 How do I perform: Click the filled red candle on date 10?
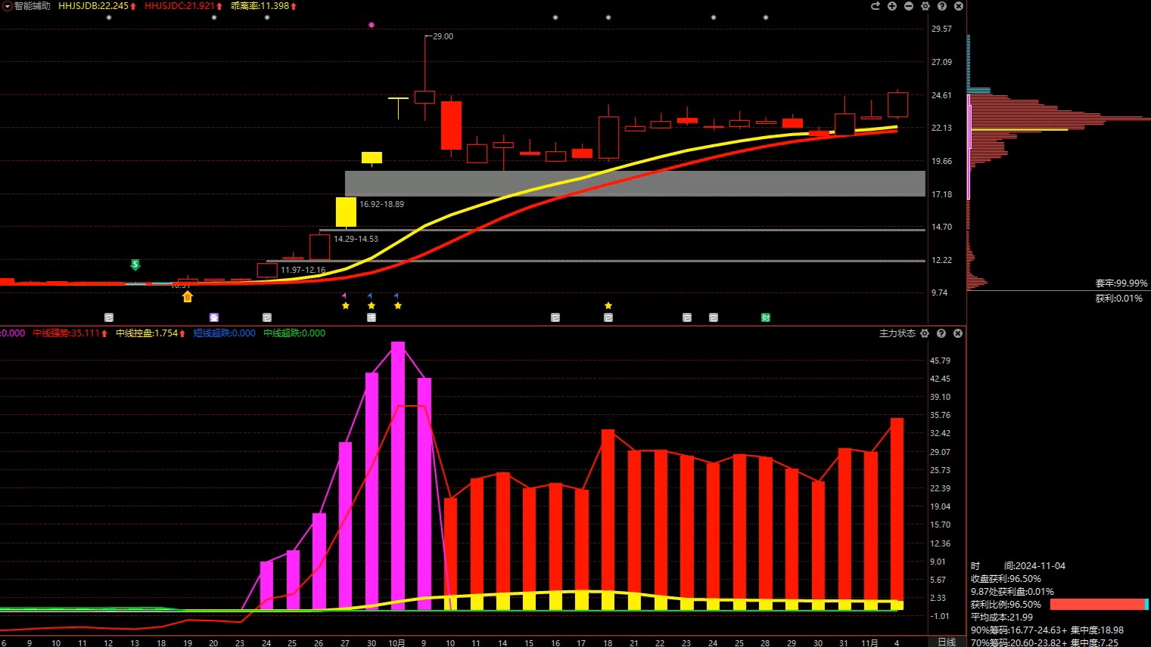click(451, 125)
